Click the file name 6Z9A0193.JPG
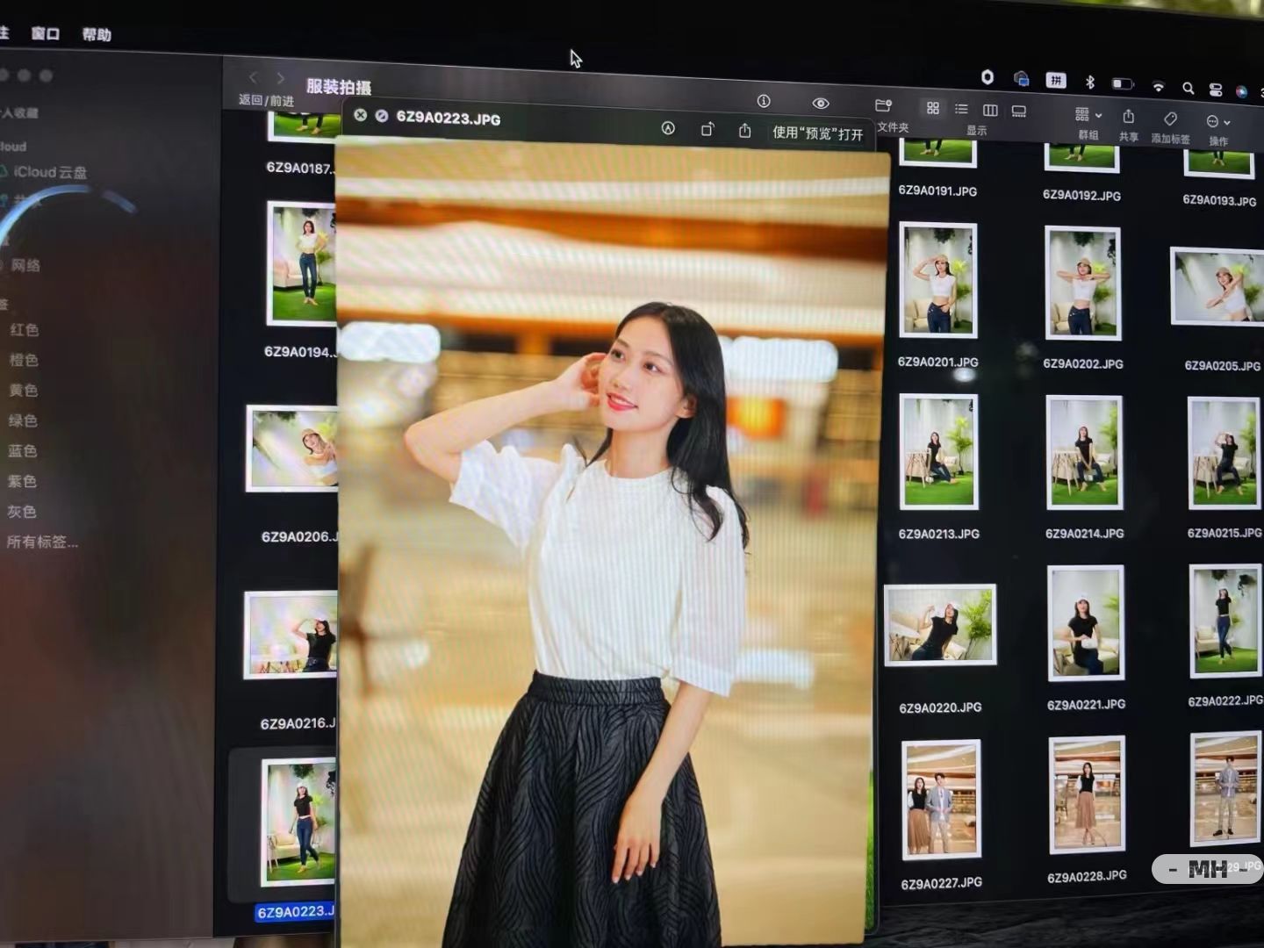 click(1219, 200)
